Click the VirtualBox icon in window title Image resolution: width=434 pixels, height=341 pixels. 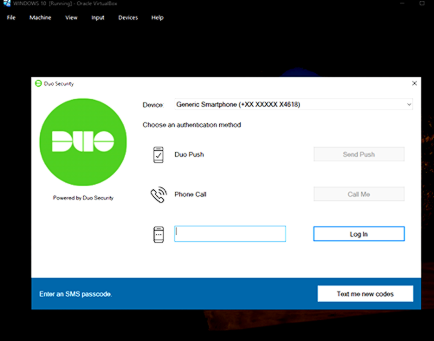[6, 3]
